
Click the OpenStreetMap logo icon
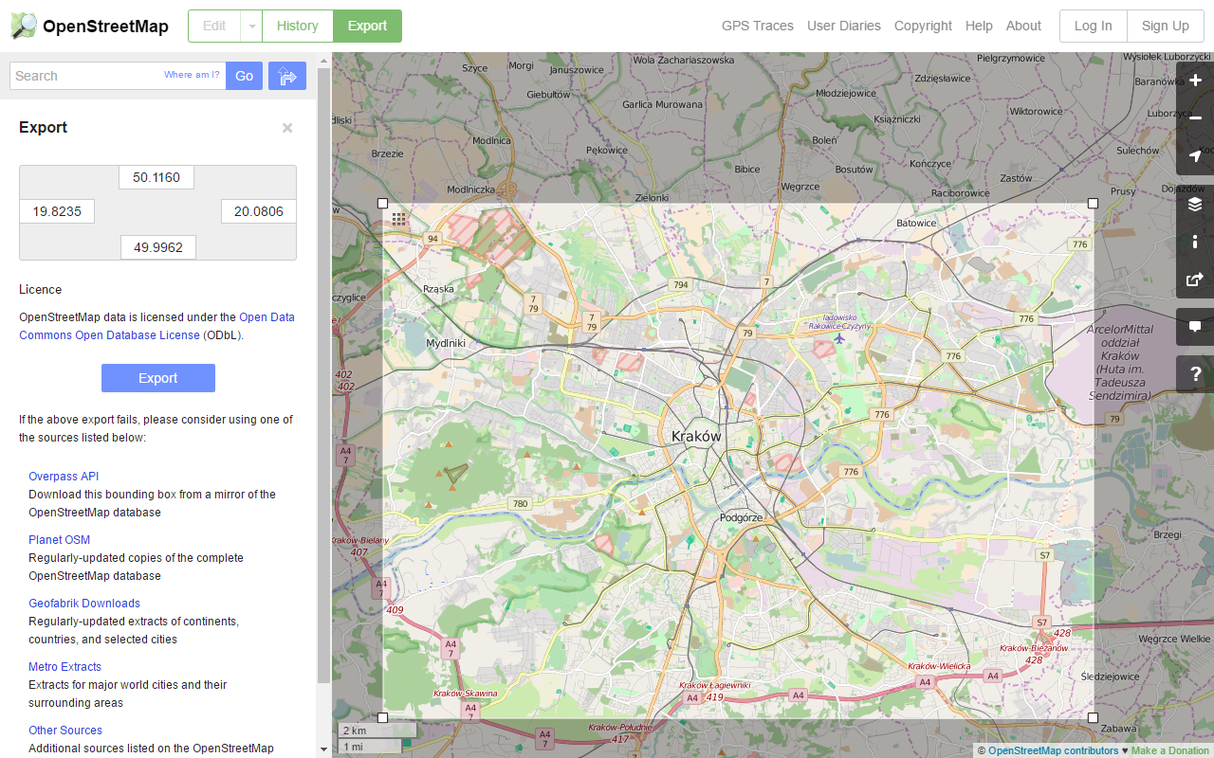click(25, 26)
